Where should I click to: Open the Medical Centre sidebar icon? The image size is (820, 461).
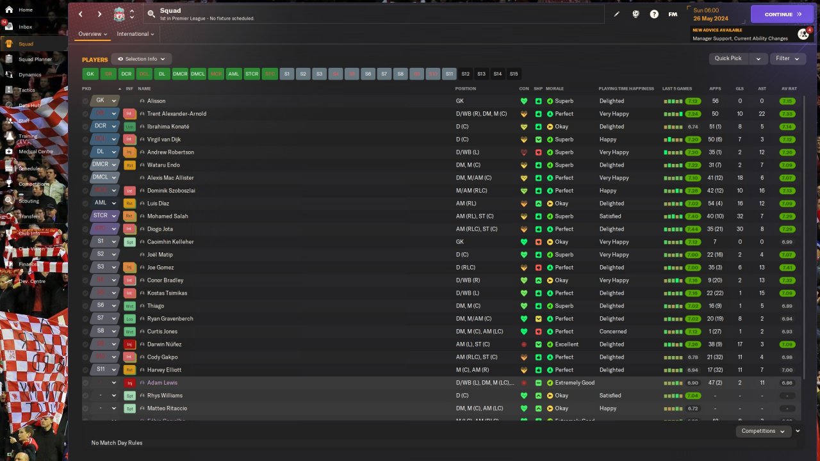pos(8,151)
